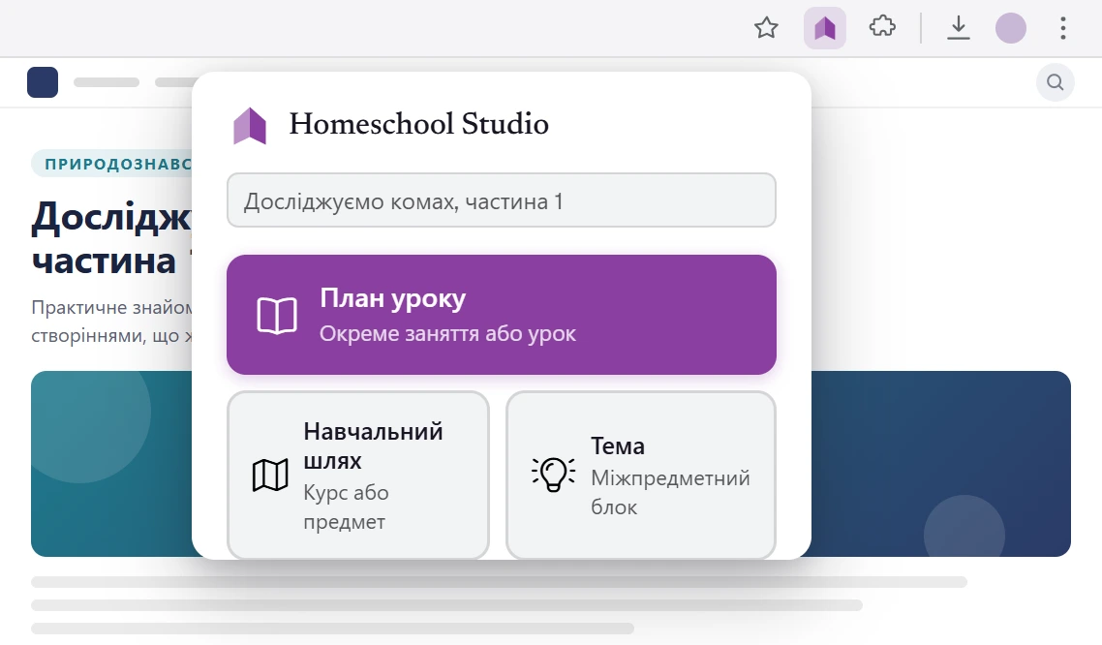The height and width of the screenshot is (645, 1102).
Task: Open the browser profile avatar
Action: pos(1011,28)
